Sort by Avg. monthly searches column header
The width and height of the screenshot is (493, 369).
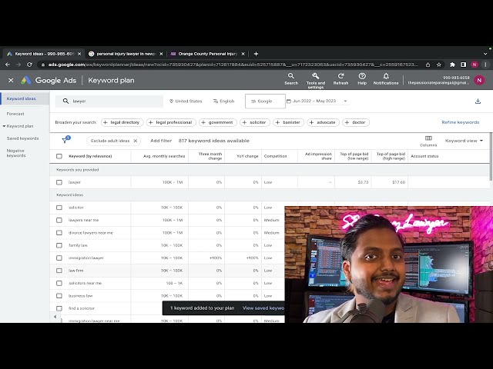click(x=164, y=156)
